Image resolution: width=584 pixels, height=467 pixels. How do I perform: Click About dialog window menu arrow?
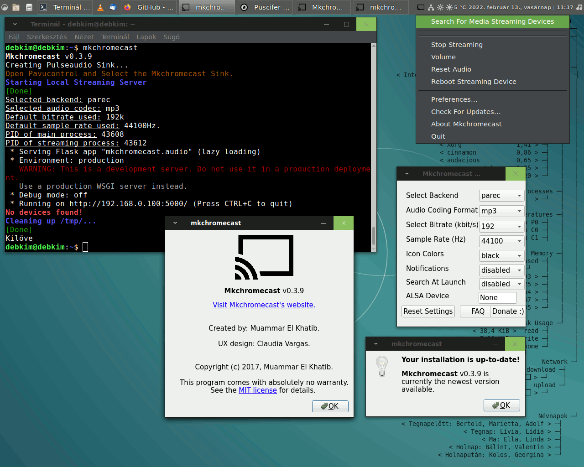(x=175, y=223)
